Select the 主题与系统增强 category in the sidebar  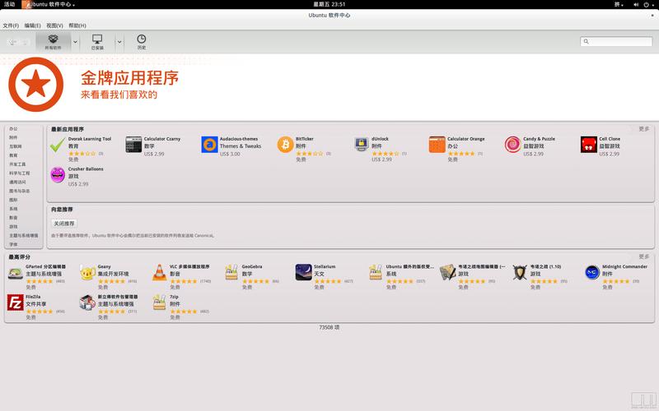[x=24, y=235]
